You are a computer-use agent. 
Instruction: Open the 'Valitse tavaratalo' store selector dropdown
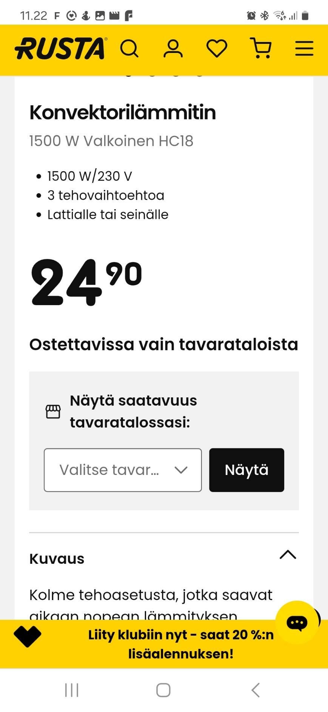(x=122, y=470)
